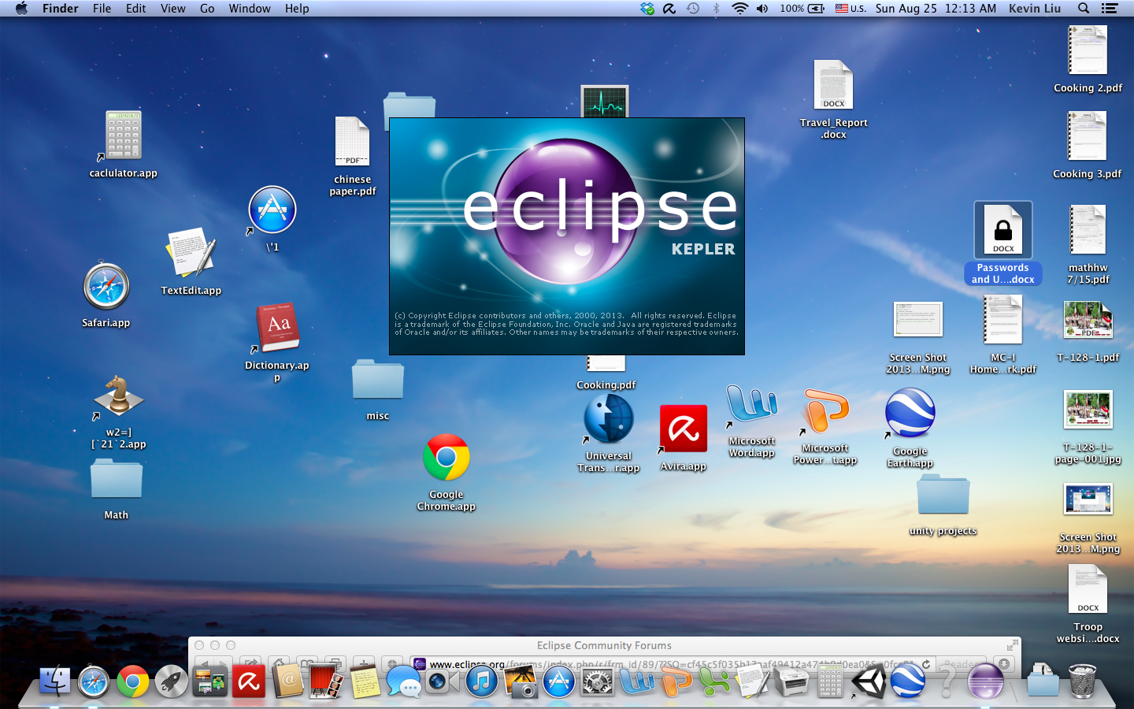Open MC-1 Home...rk.pdf file
This screenshot has width=1134, height=709.
(1003, 320)
